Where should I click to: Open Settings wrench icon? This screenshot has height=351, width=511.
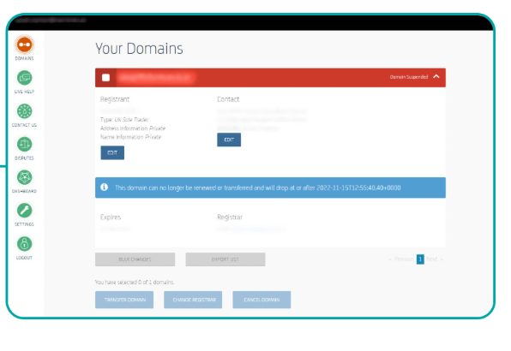25,211
